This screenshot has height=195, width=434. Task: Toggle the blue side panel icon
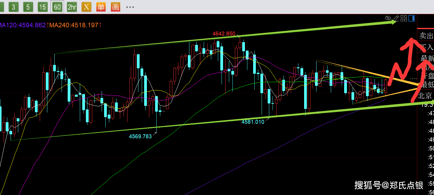coord(412,18)
